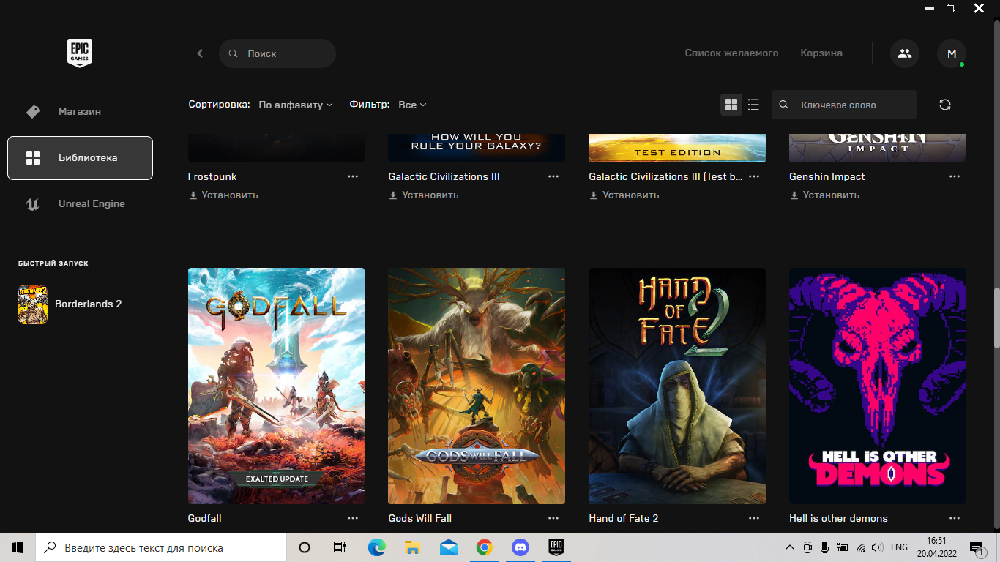1000x562 pixels.
Task: Open File Explorer from the taskbar
Action: (413, 547)
